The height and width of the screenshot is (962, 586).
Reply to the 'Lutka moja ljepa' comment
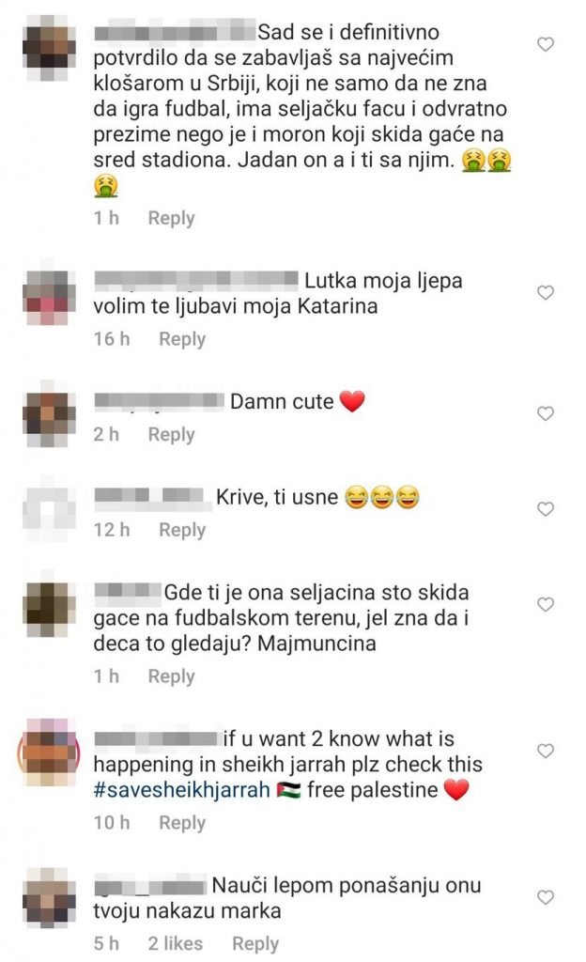pos(182,338)
